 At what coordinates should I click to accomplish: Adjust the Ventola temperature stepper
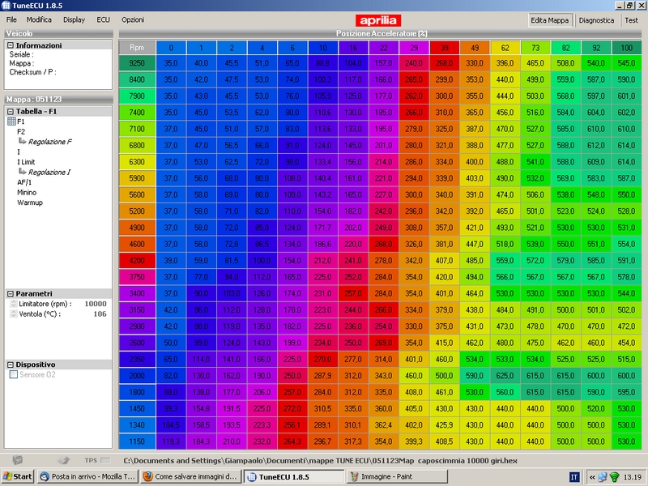pos(13,314)
